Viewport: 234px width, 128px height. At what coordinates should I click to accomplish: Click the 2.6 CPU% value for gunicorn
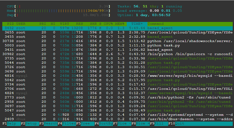pyautogui.click(x=109, y=54)
